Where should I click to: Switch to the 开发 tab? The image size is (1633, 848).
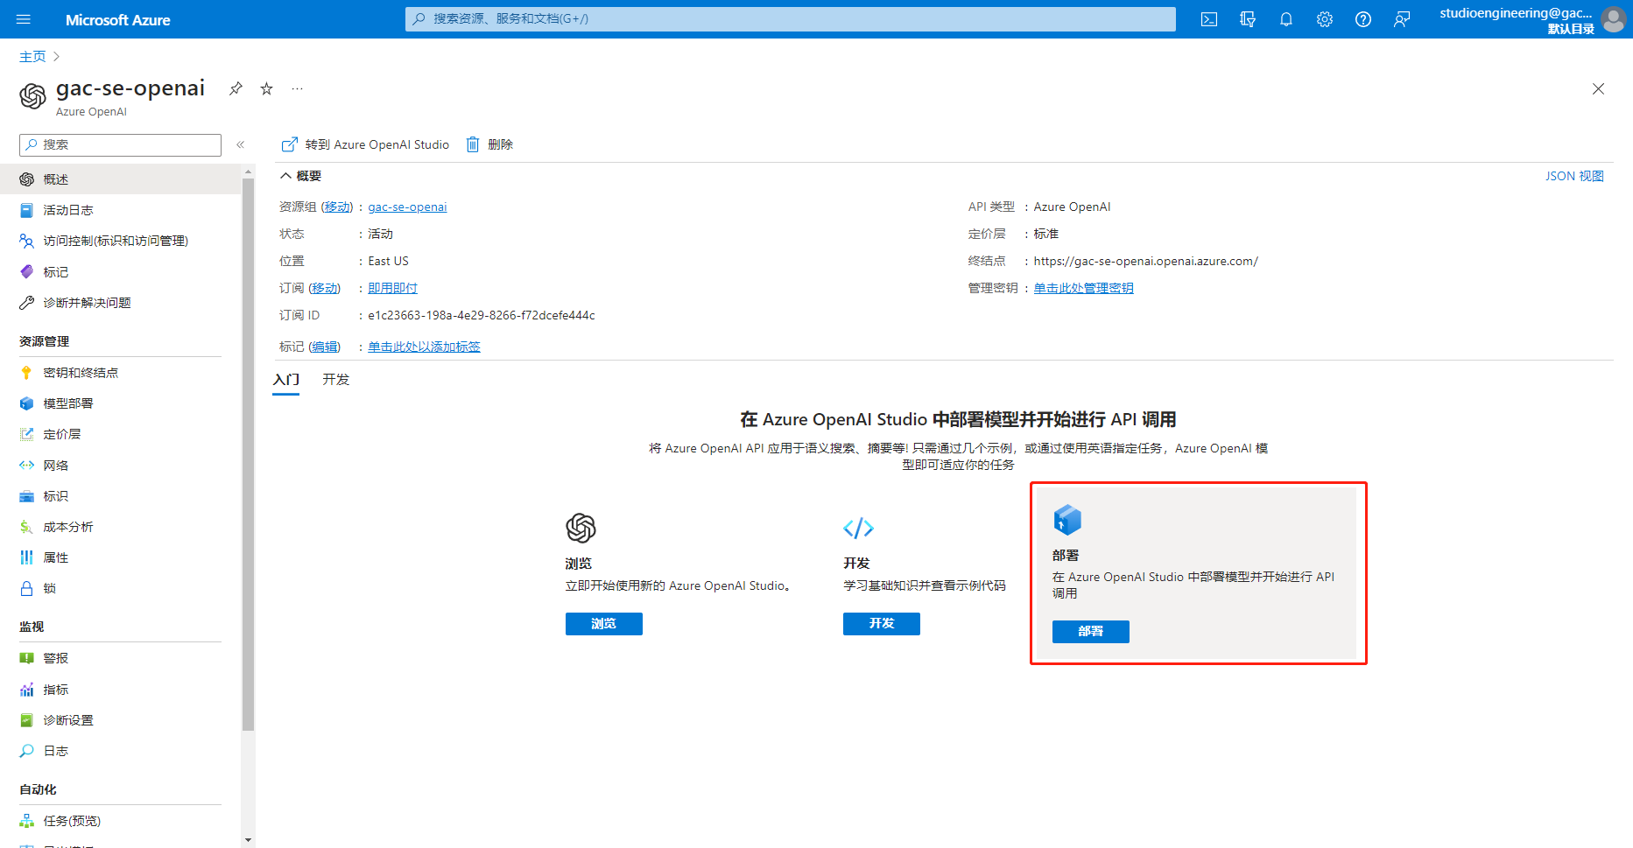(336, 380)
